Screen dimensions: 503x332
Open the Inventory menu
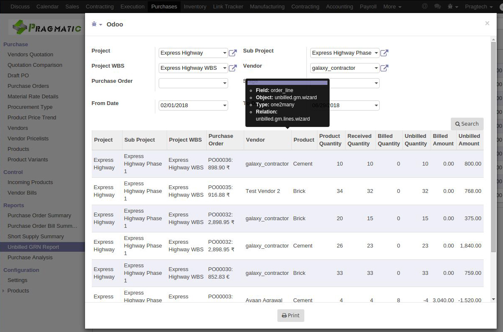pos(195,6)
